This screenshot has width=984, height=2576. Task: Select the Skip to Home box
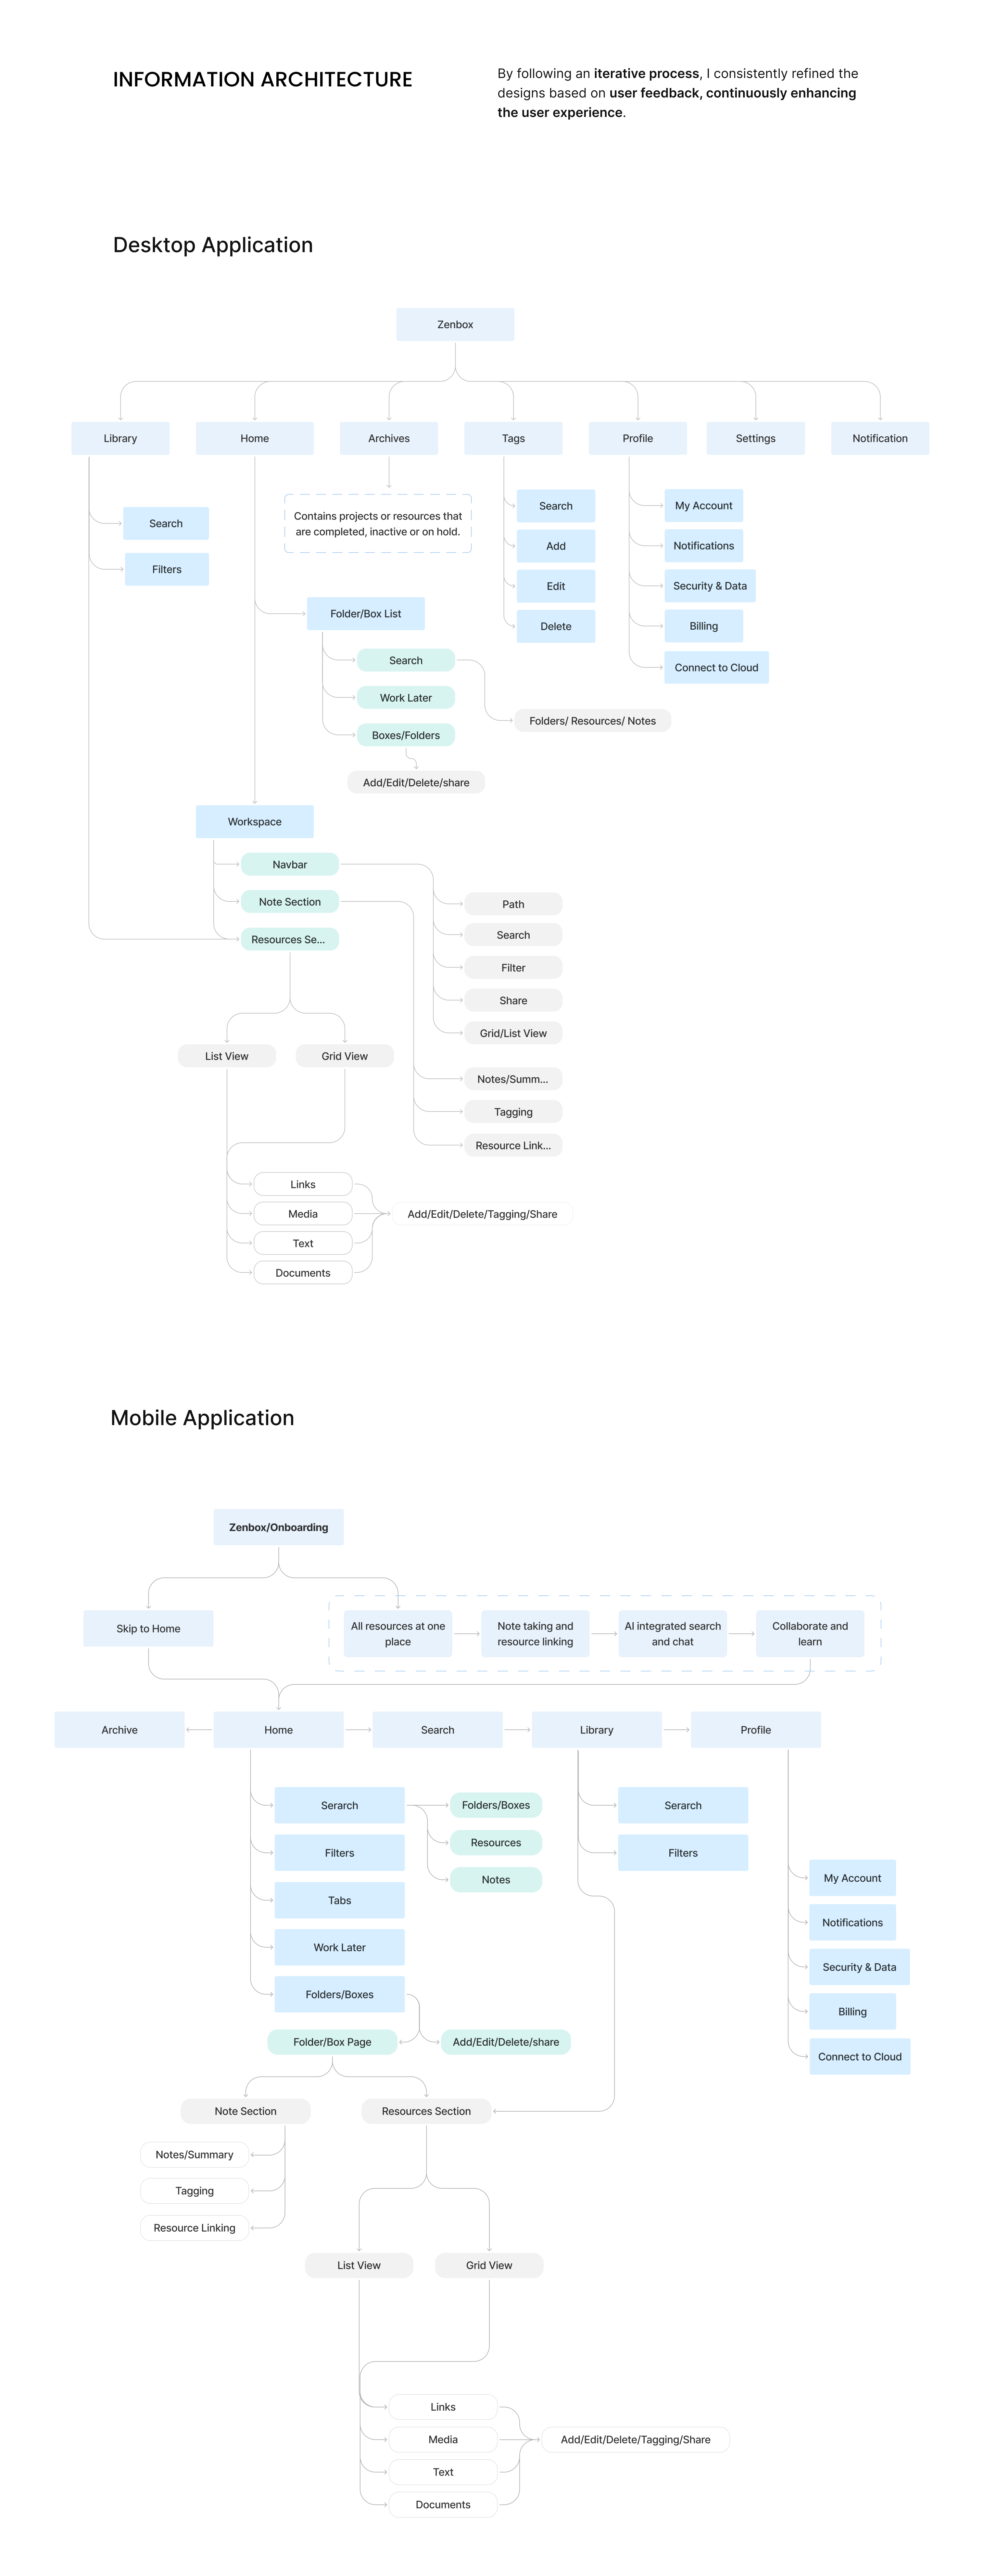coord(148,1628)
